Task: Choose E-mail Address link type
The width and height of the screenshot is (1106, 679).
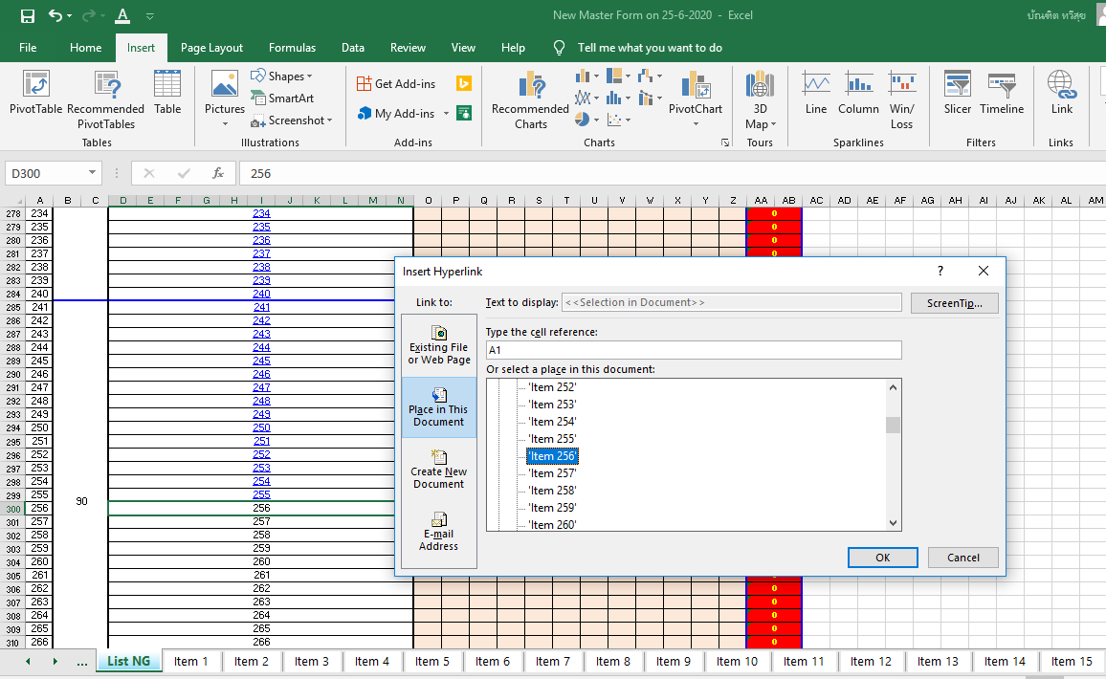Action: click(x=439, y=532)
